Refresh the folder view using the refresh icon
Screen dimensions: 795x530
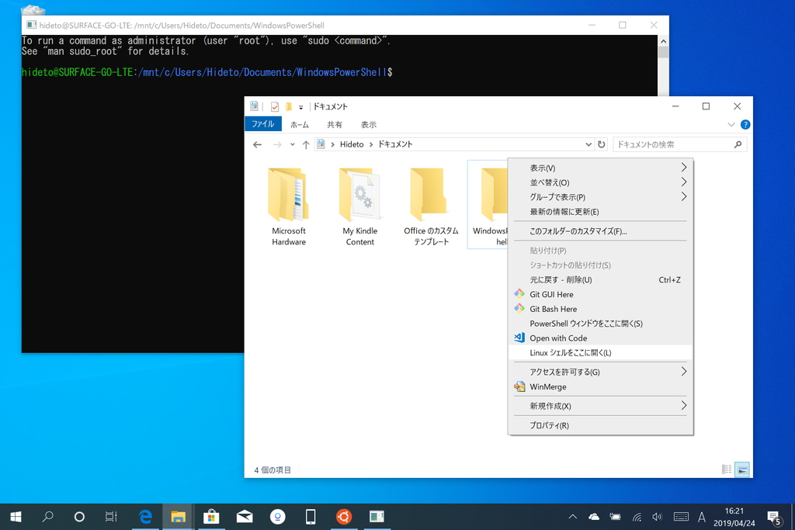602,144
